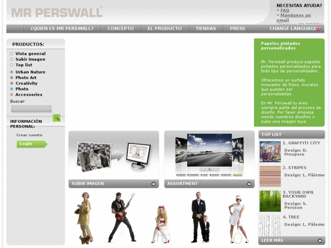The image size is (331, 248).
Task: Click the TOP LIST panel header
Action: (291, 135)
